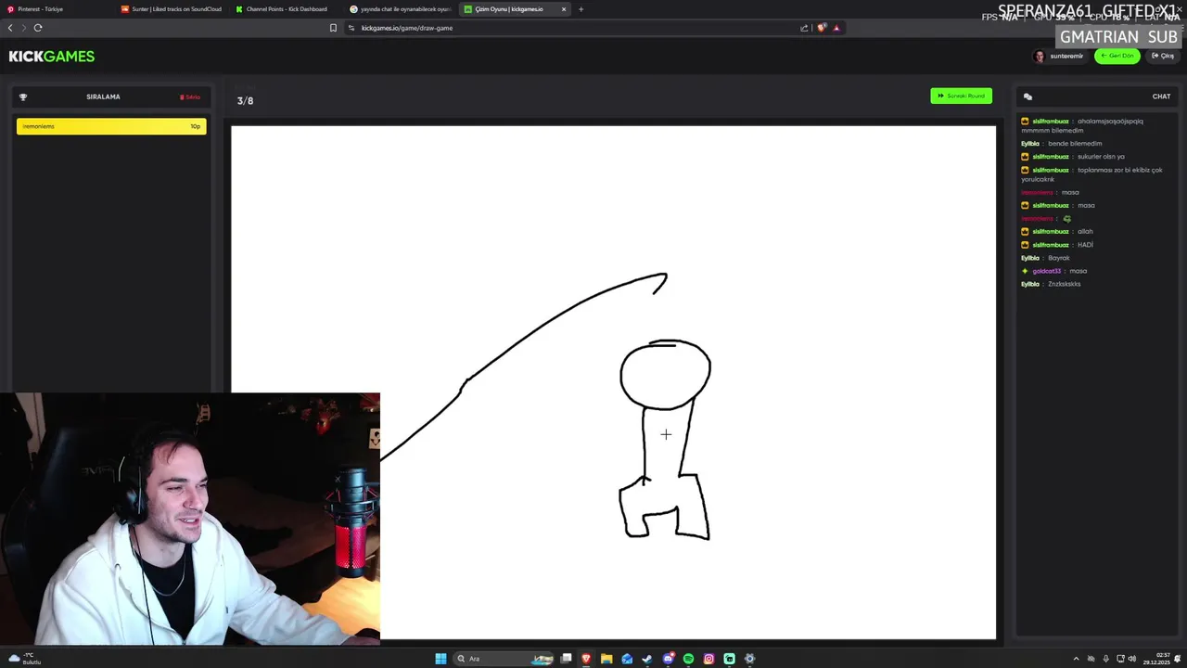This screenshot has height=668, width=1187.
Task: Switch to the Channel Points Kick Dashboard tab
Action: coord(286,9)
